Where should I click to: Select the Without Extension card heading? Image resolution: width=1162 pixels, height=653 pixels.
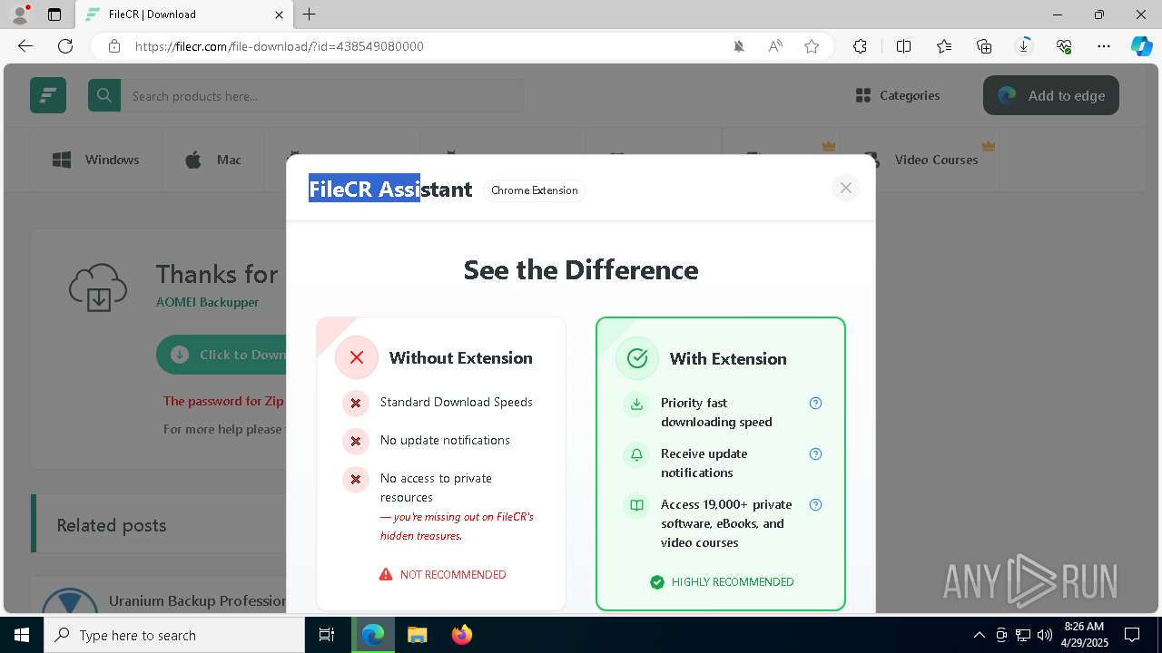point(461,357)
